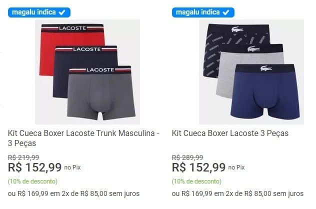Click the left 'magalu indica' badge

pyautogui.click(x=39, y=12)
